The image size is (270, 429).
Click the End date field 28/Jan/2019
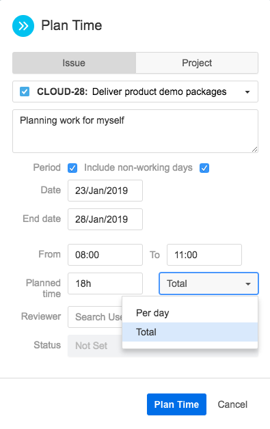[x=105, y=219]
